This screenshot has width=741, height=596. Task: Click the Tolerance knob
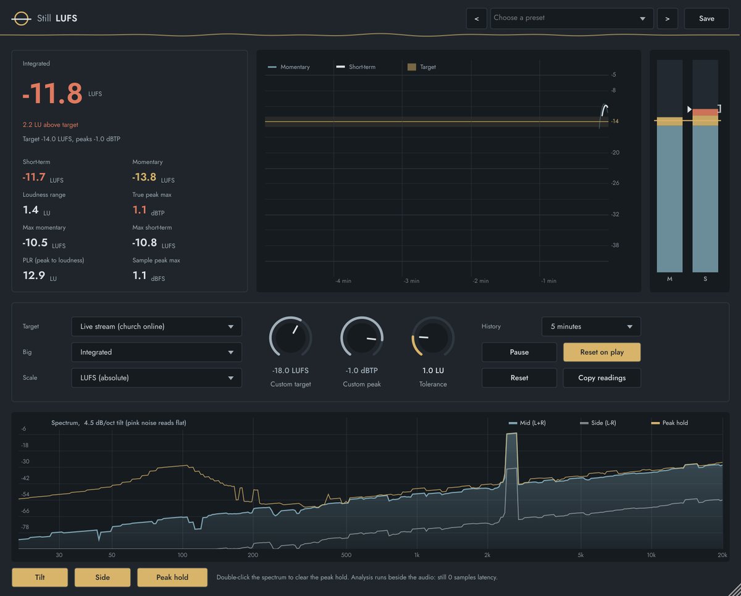pyautogui.click(x=433, y=338)
